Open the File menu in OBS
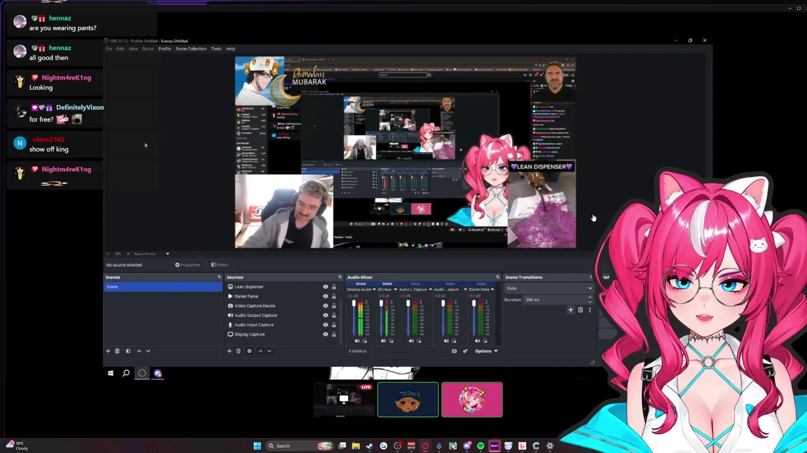The height and width of the screenshot is (453, 807). pyautogui.click(x=108, y=48)
